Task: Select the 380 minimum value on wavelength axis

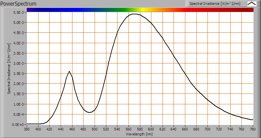Action: pyautogui.click(x=27, y=129)
